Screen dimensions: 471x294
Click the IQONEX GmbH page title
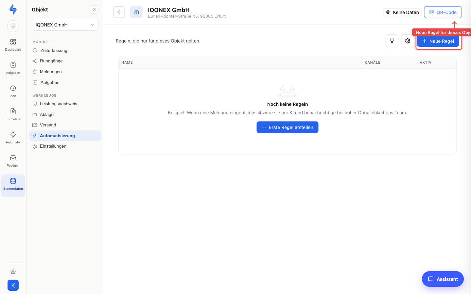169,10
